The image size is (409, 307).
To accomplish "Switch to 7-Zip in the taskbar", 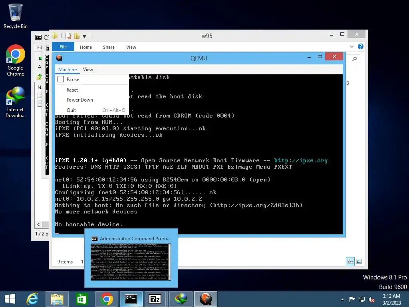I will point(155,299).
